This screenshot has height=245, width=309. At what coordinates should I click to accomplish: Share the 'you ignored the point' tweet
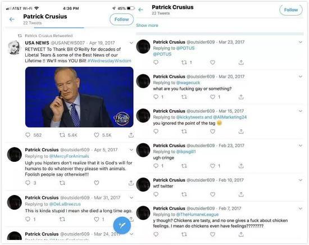pyautogui.click(x=241, y=131)
